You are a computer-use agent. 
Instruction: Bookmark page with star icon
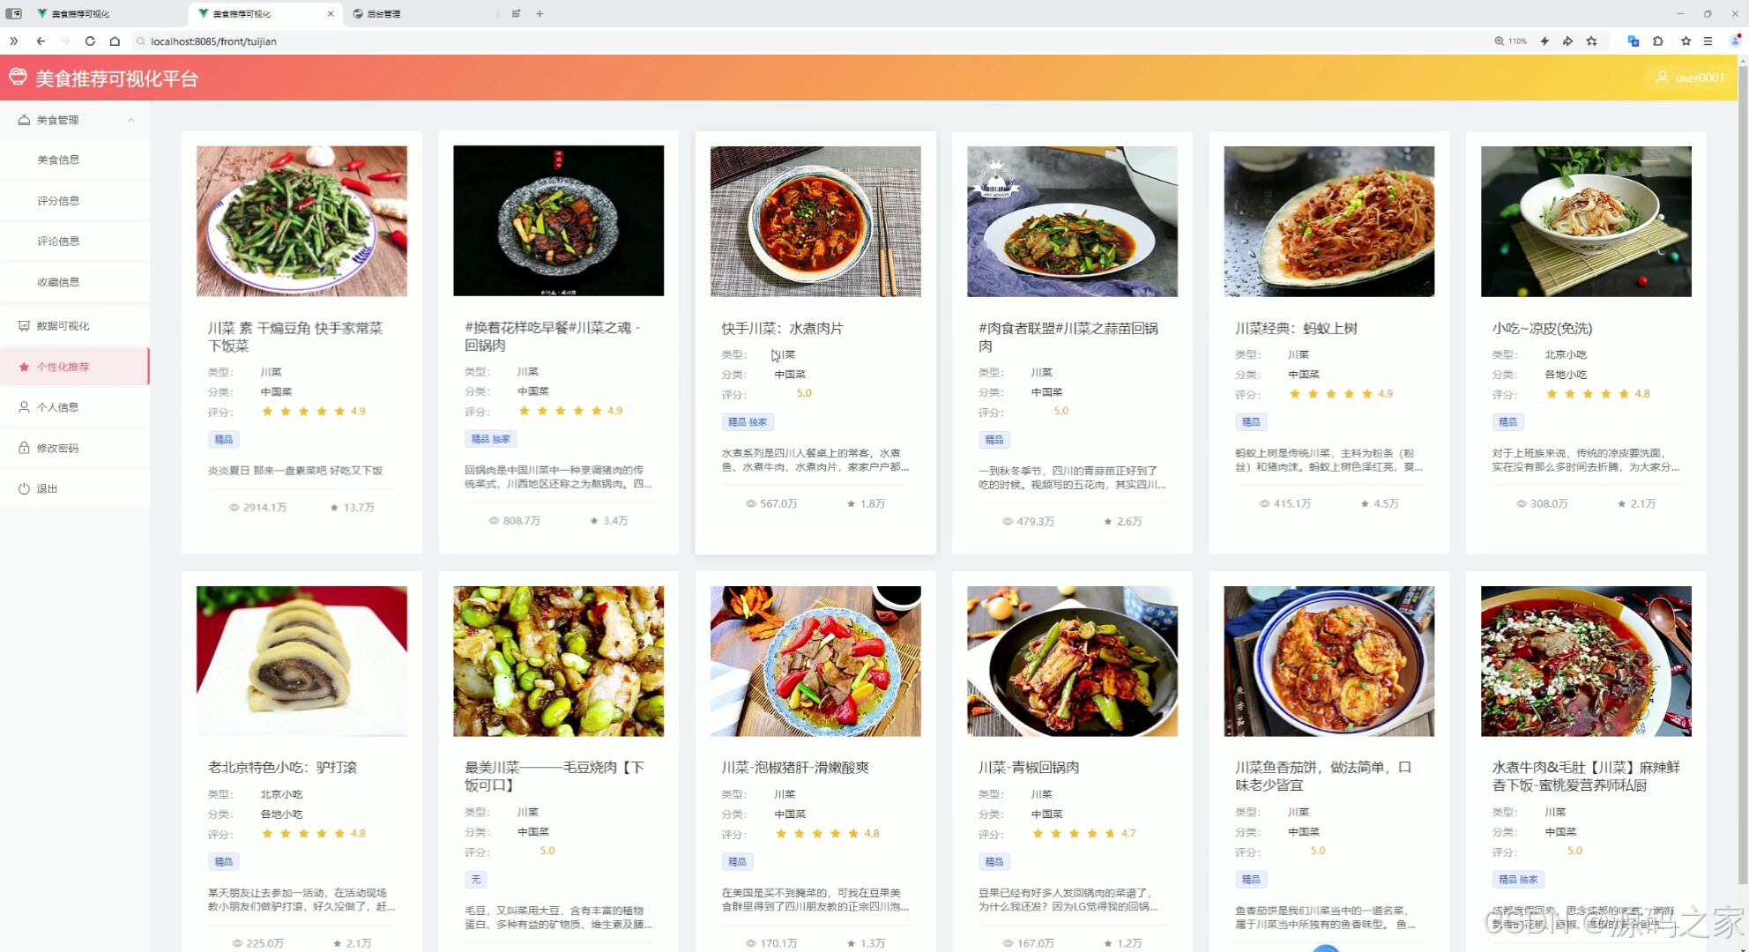tap(1591, 41)
